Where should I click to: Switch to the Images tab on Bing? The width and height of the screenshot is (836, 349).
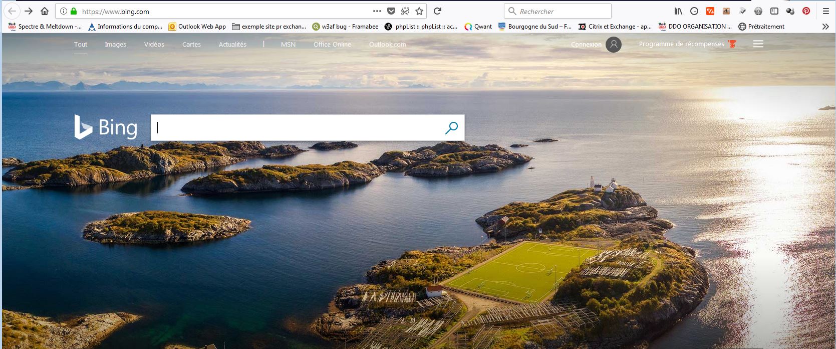click(115, 44)
